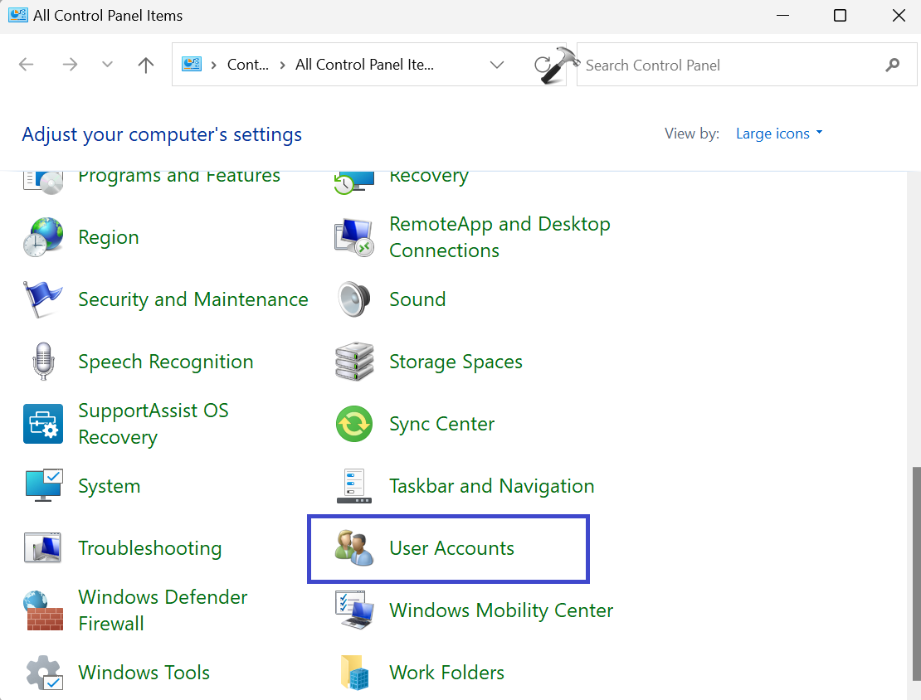Open the Taskbar and Navigation link

(491, 486)
